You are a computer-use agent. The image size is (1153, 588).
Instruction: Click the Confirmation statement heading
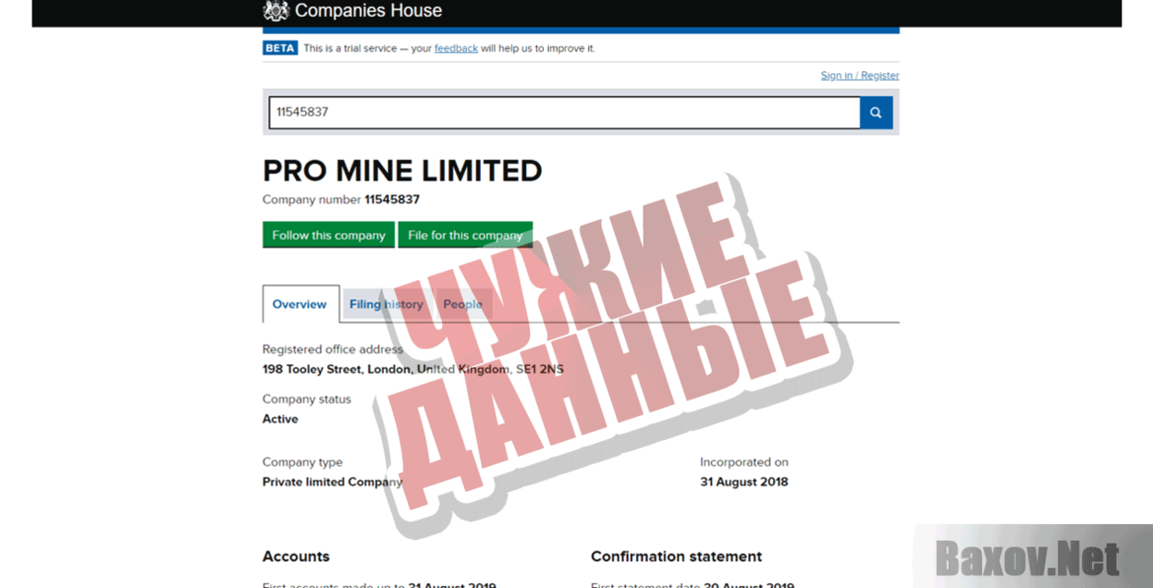coord(677,557)
